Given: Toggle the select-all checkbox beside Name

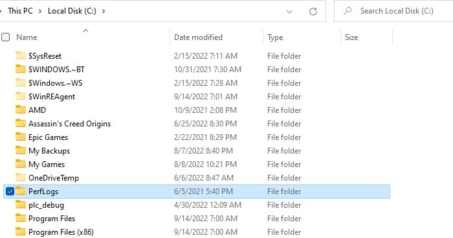Looking at the screenshot, I should click(5, 37).
